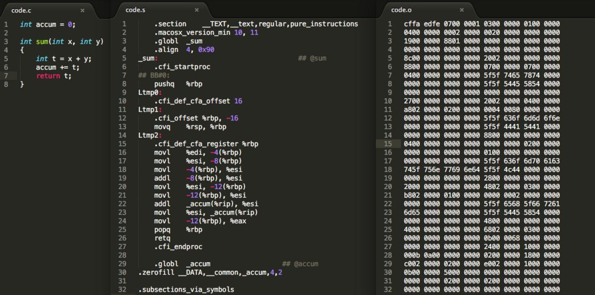Close the code.c tab
595x295 pixels.
tap(82, 10)
